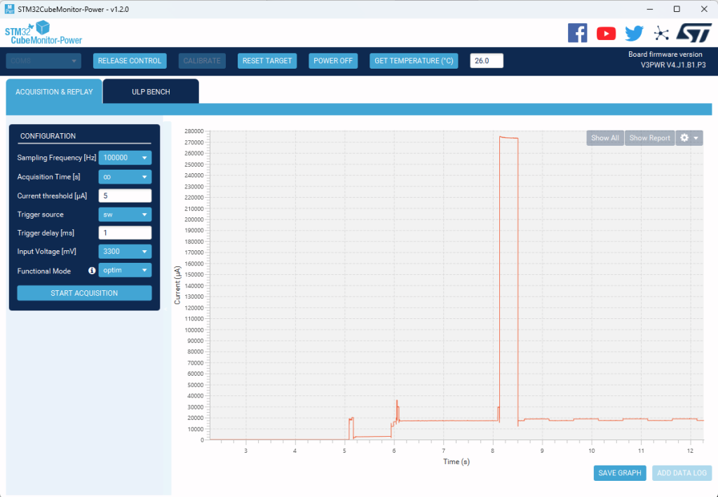Click the STM32 CubeMonitor-Power logo
718x497 pixels.
click(x=43, y=32)
